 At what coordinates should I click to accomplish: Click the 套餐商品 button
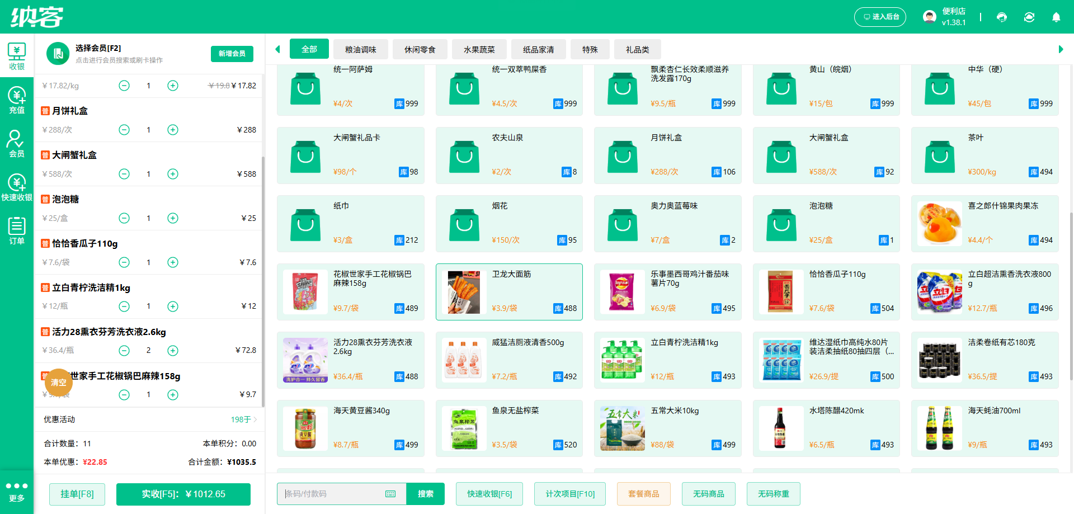(644, 494)
